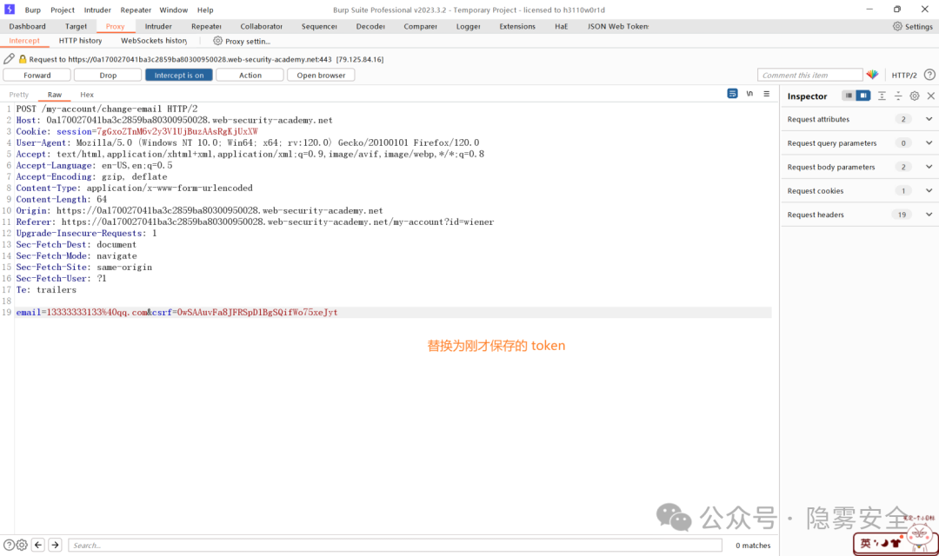
Task: Switch to the Sequencer tab
Action: (319, 26)
